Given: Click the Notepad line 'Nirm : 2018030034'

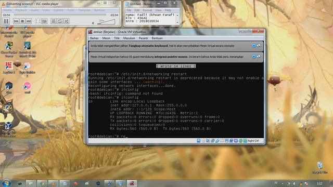Looking at the screenshot, I should click(142, 21).
